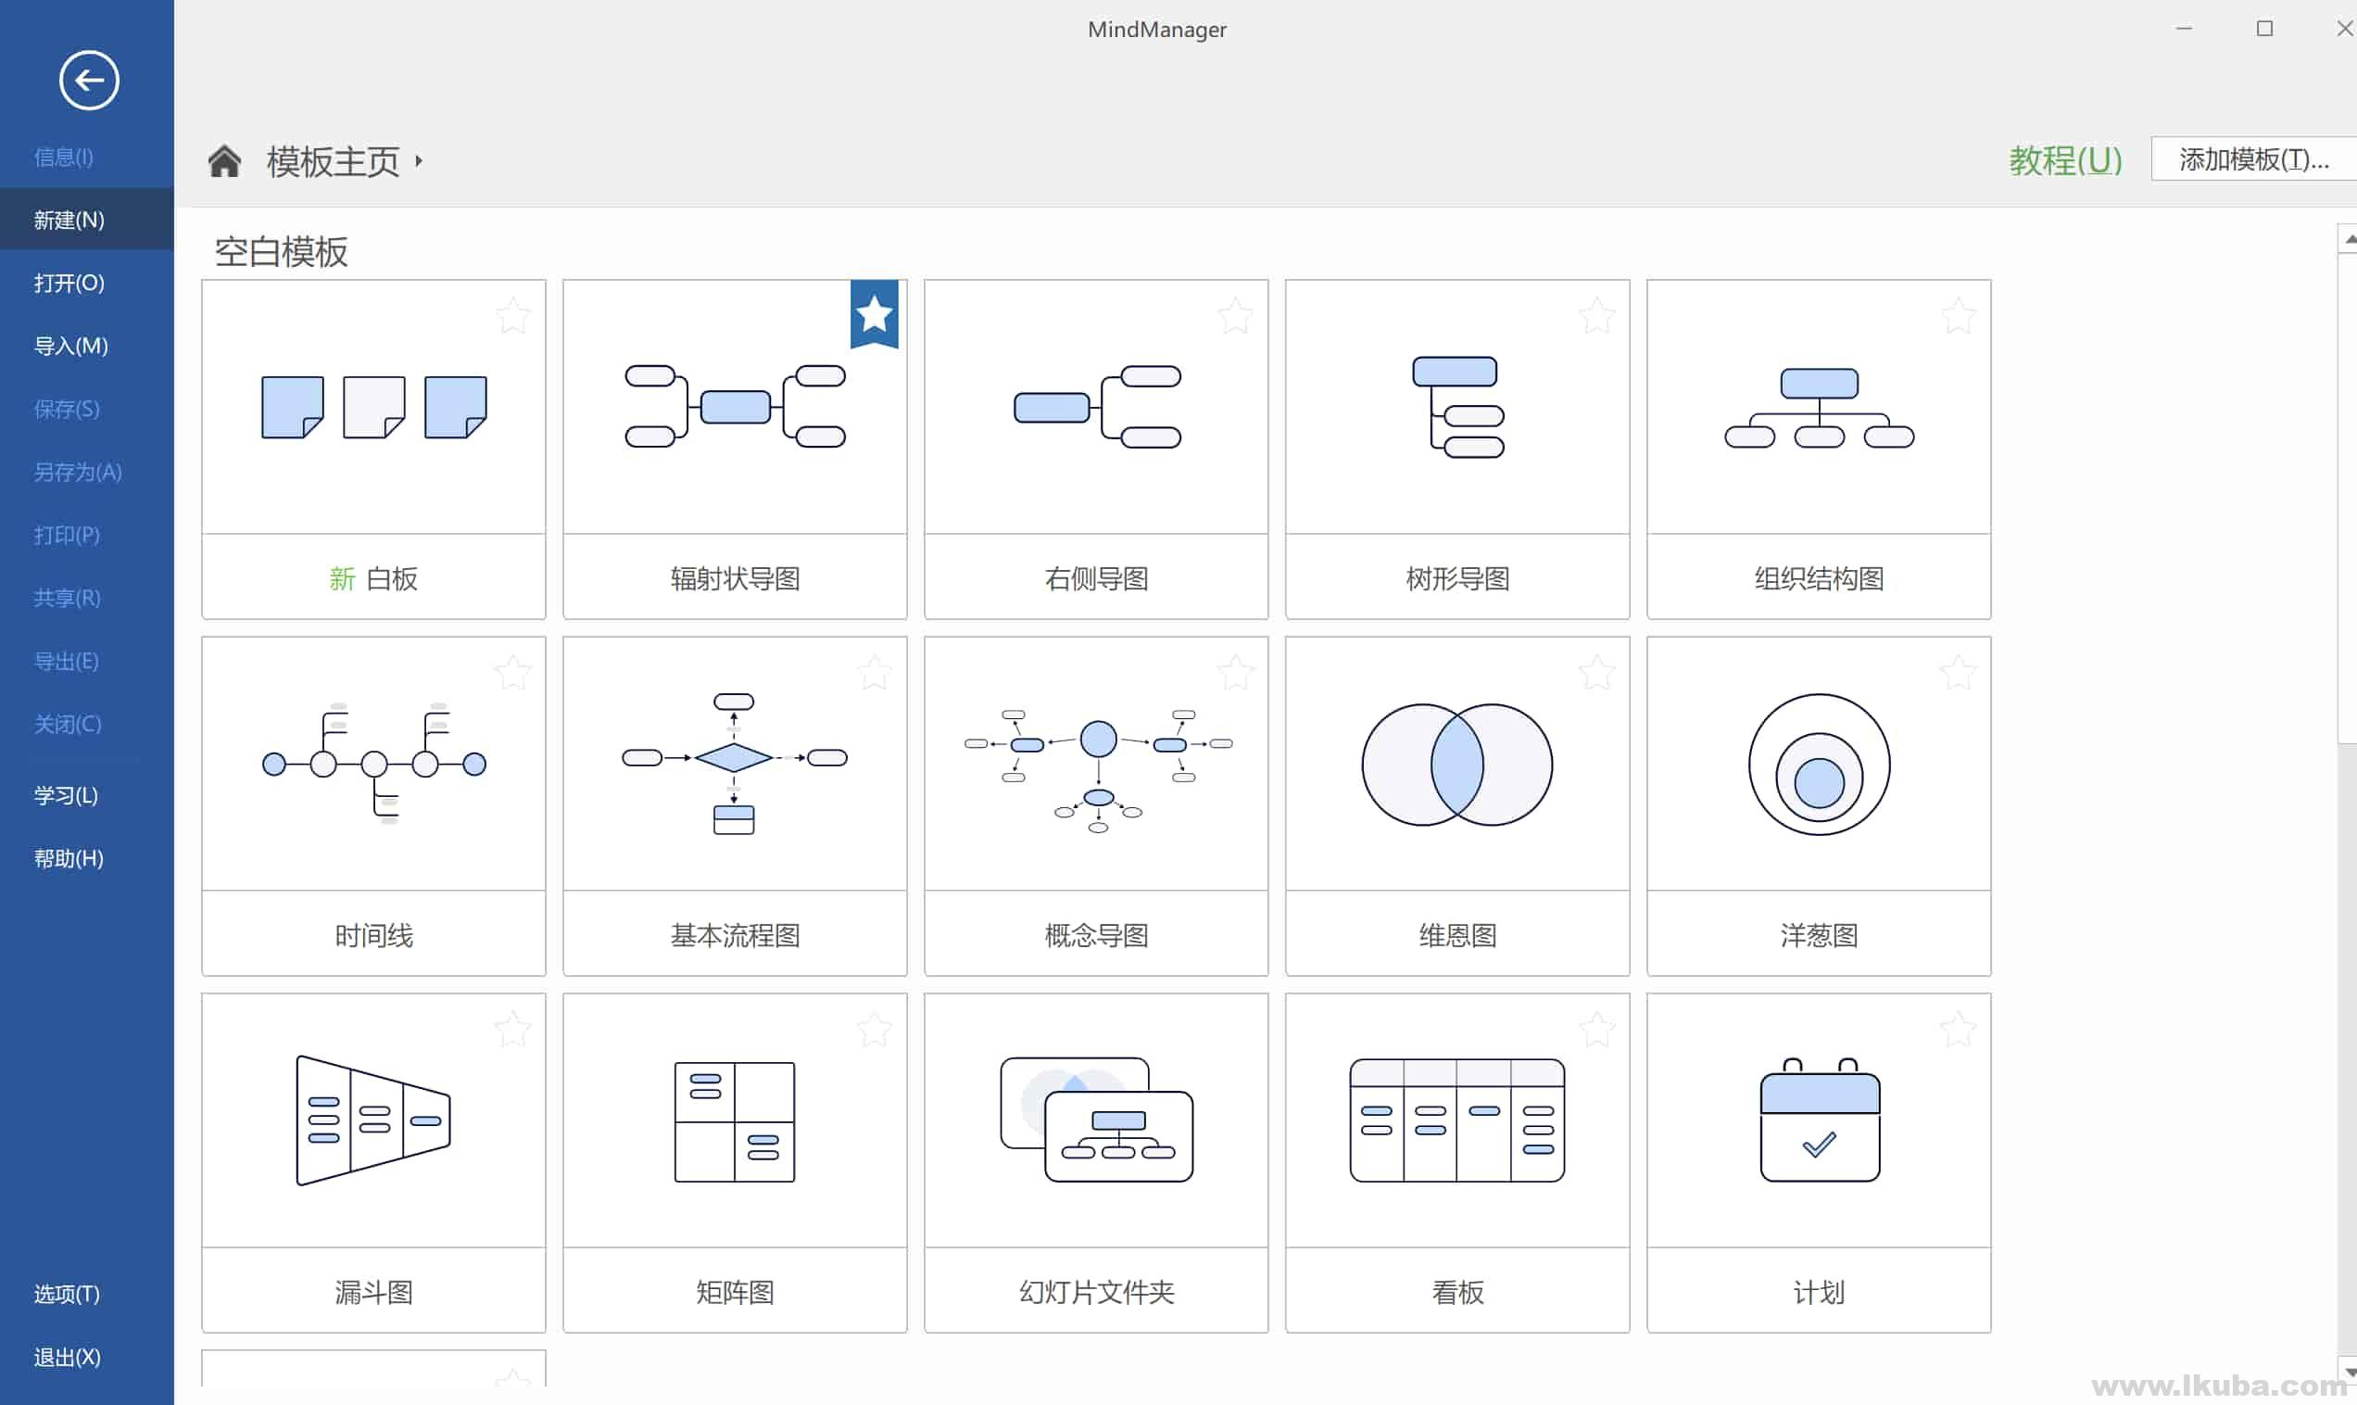Open 学习(L) in the sidebar
Viewport: 2357px width, 1405px height.
66,795
